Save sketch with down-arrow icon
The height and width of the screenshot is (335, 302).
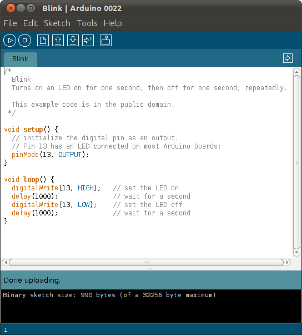[x=73, y=41]
